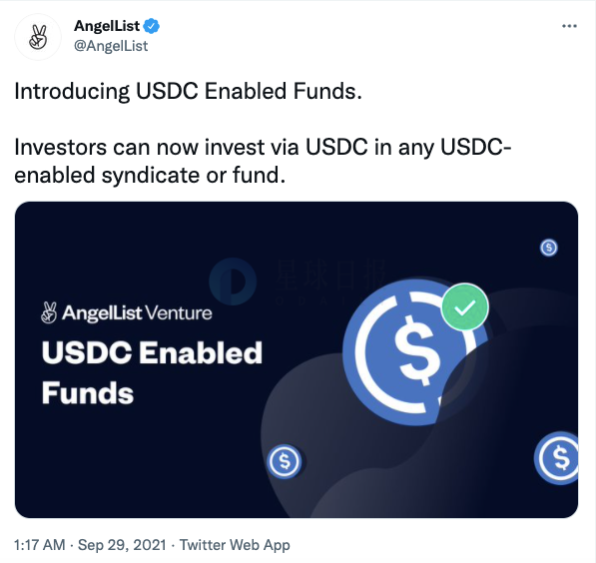Open the tweet's three-dot more menu
Image resolution: width=596 pixels, height=563 pixels.
point(569,26)
